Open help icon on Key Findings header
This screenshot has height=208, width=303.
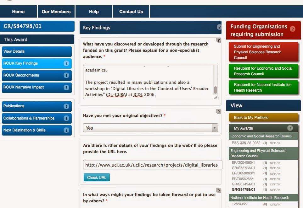point(219,27)
